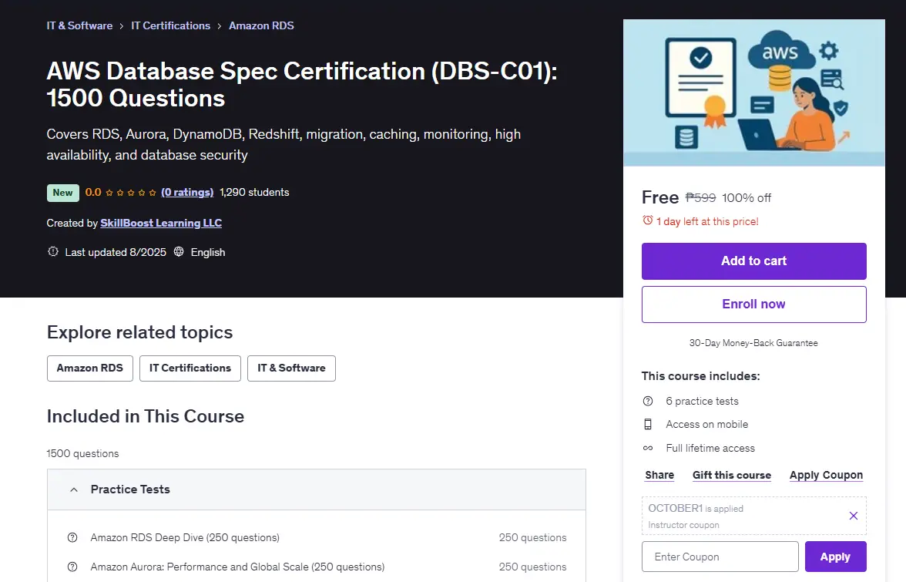
Task: Click the purple Apply coupon button
Action: pyautogui.click(x=835, y=557)
